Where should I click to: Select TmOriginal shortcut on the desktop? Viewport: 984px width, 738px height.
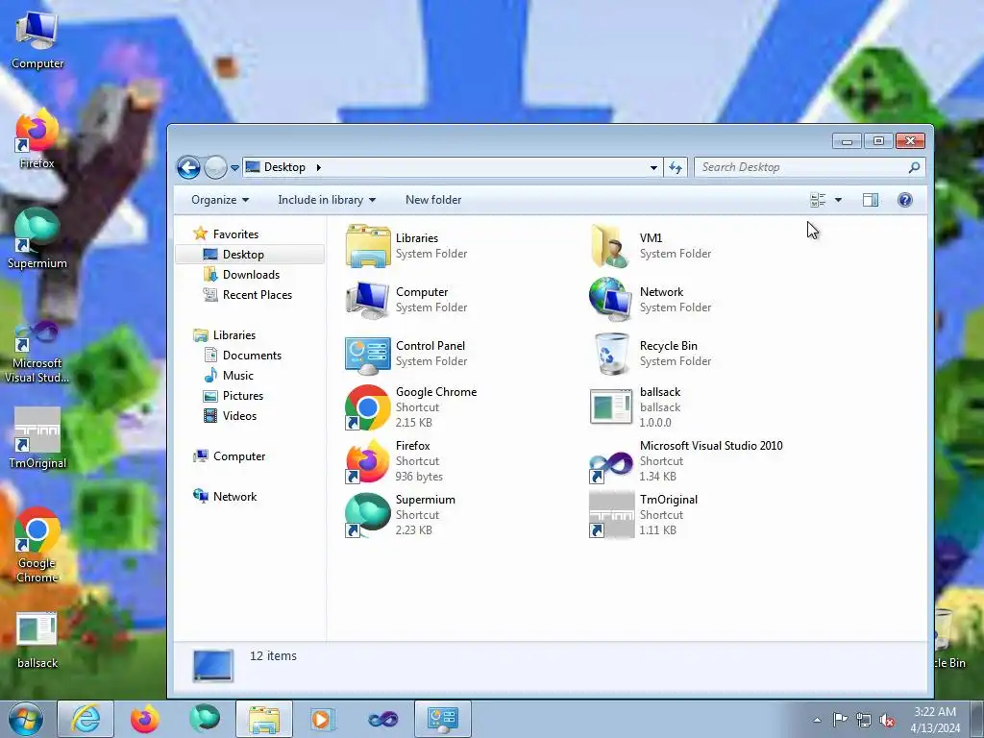[x=37, y=438]
